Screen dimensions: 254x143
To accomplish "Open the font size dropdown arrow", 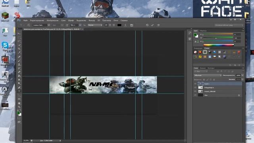I will point(80,25).
